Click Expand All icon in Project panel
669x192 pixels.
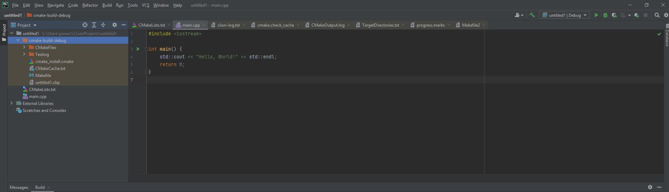point(94,25)
